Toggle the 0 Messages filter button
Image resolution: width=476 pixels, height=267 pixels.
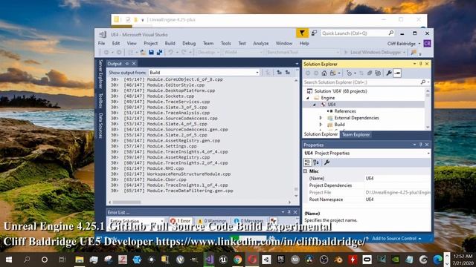pos(248,221)
